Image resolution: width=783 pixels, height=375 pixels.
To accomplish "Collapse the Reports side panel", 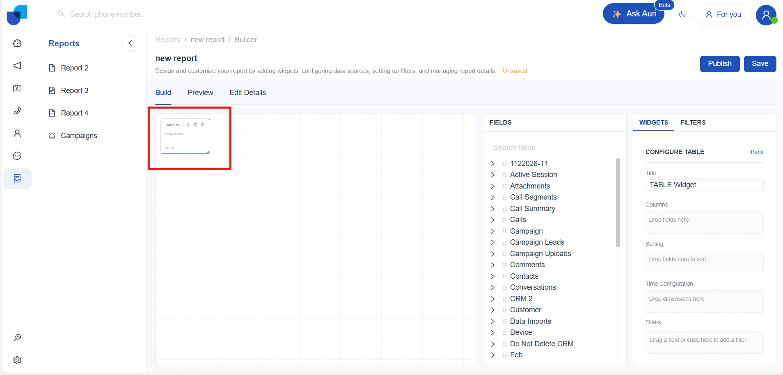I will point(130,43).
